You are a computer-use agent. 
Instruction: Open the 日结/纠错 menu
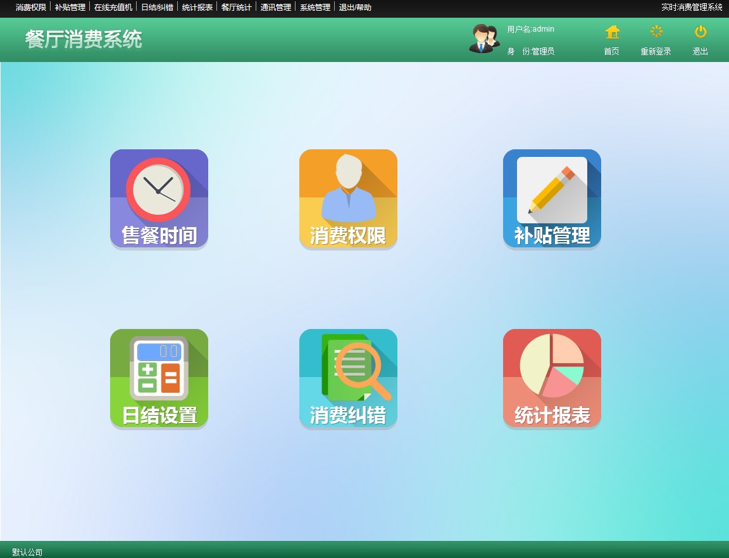[157, 8]
